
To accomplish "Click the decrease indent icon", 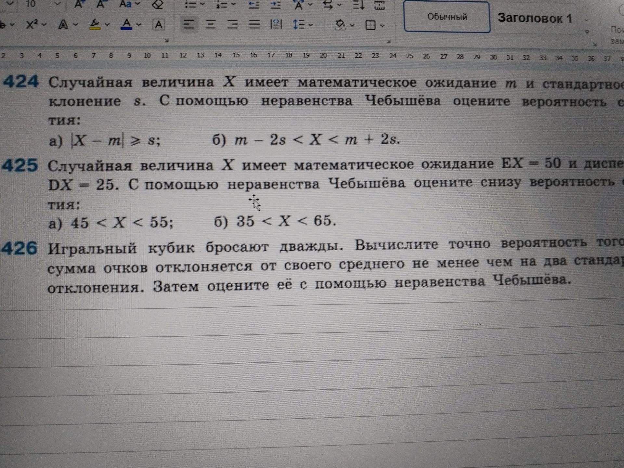I will (254, 5).
